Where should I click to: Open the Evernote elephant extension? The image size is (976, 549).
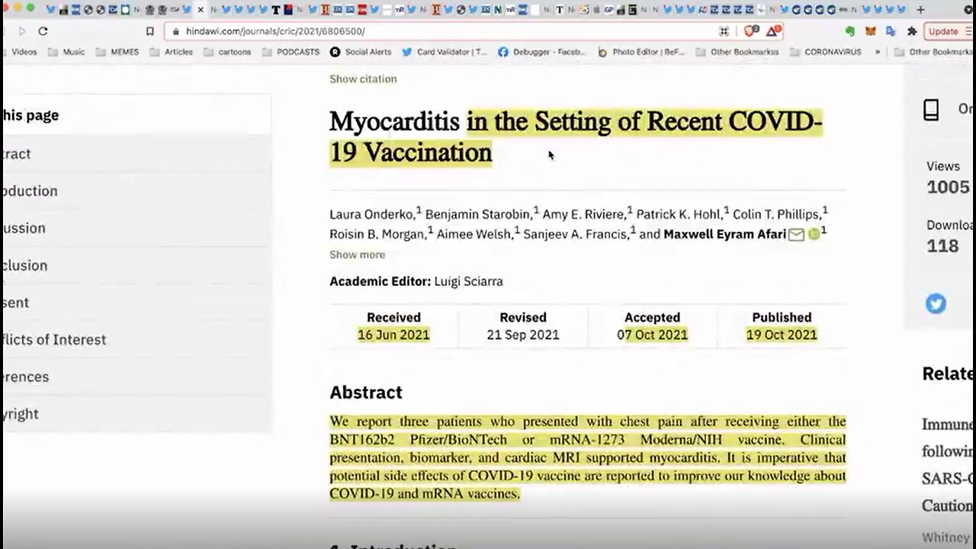(850, 31)
